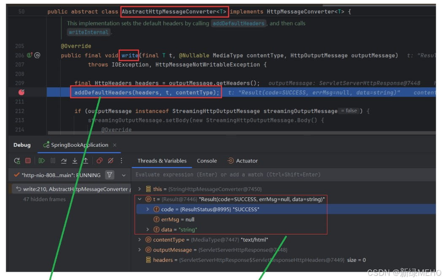Stop the debug session
The image size is (443, 280).
click(x=28, y=161)
